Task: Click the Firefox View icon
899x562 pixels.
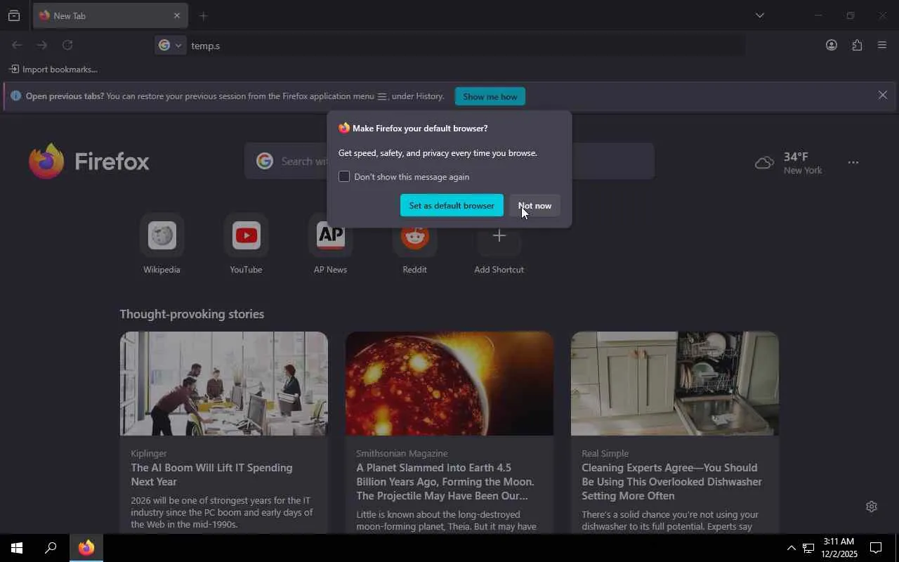Action: (x=14, y=15)
